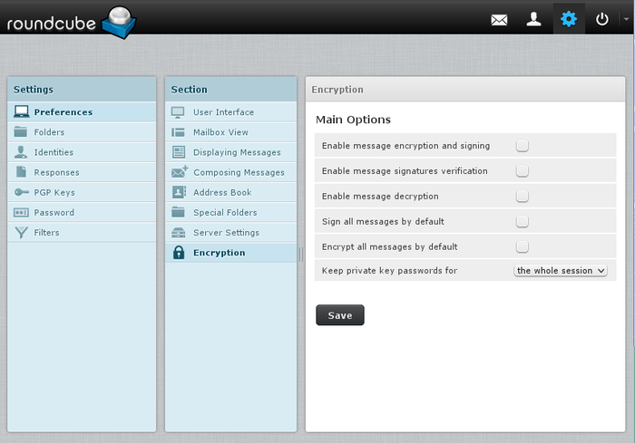Select Composing Messages section
The image size is (635, 443).
(230, 172)
